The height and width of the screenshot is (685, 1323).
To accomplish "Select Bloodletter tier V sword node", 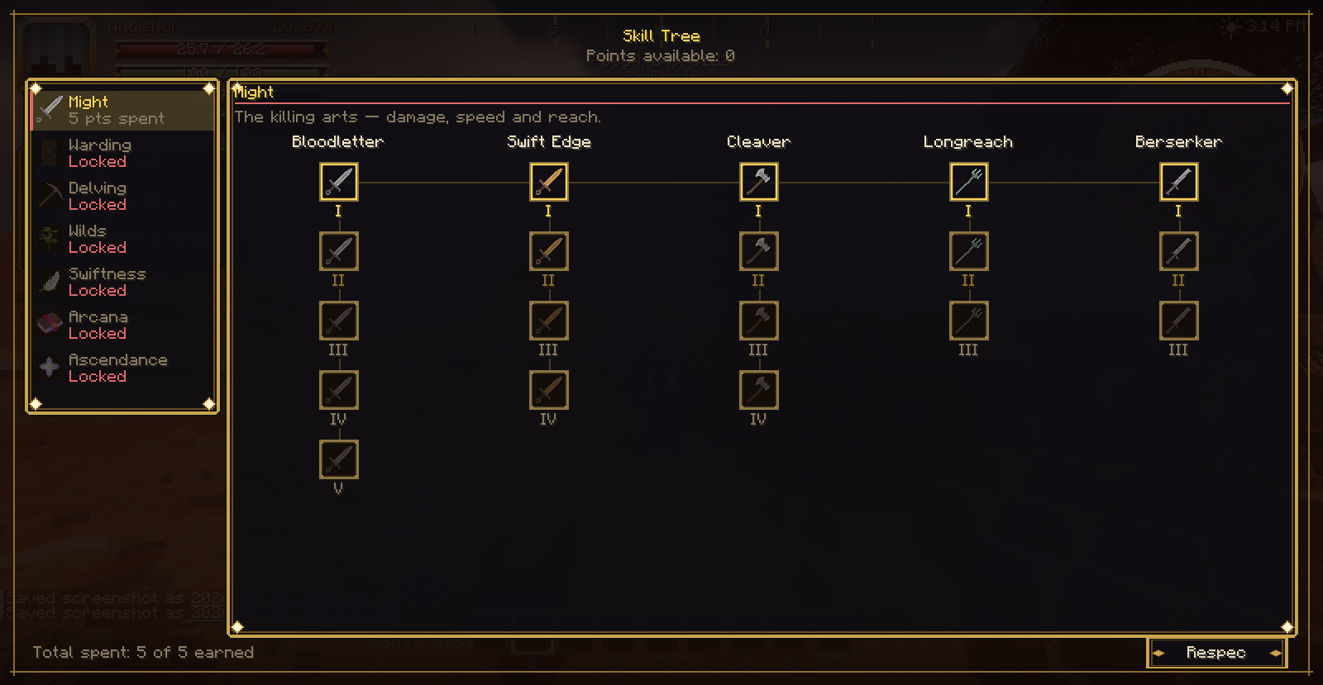I will click(339, 459).
